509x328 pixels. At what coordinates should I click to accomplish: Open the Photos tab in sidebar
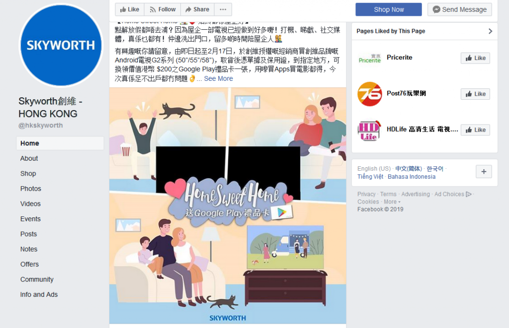coord(30,189)
